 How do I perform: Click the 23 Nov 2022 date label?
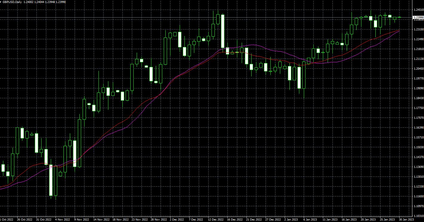[139, 220]
